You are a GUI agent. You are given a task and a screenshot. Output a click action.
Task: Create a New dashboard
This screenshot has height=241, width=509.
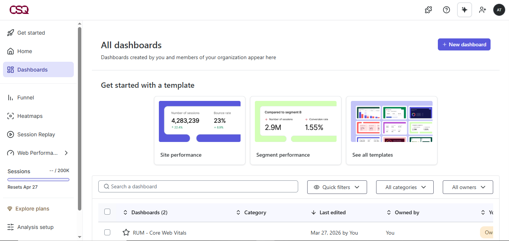tap(464, 44)
